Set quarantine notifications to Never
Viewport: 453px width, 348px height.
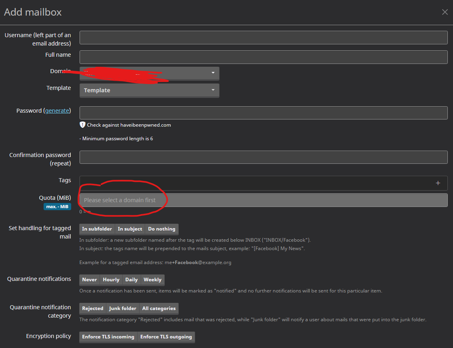[90, 280]
